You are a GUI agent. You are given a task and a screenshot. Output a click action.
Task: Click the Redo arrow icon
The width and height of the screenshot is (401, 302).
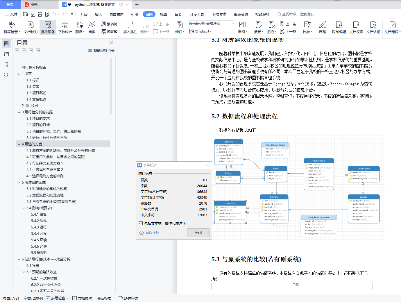point(65,14)
